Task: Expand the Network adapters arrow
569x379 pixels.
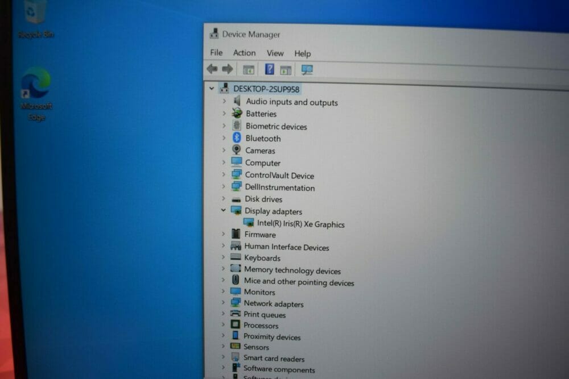Action: (223, 302)
